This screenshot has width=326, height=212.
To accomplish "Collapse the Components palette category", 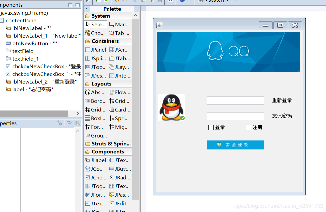I will [108, 152].
